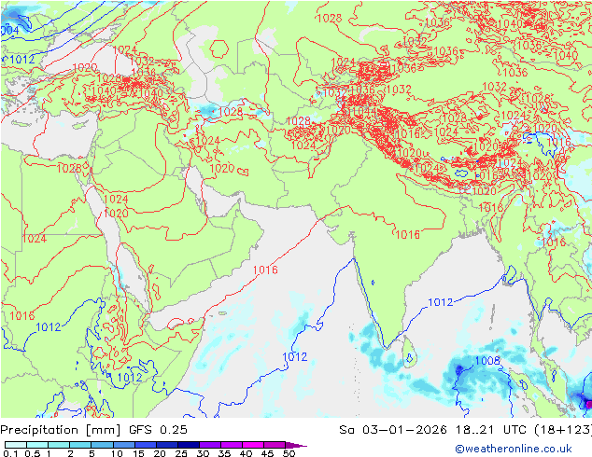This screenshot has width=592, height=457.
Task: Click the 45–50 mm legend color swatch
Action: point(275,445)
